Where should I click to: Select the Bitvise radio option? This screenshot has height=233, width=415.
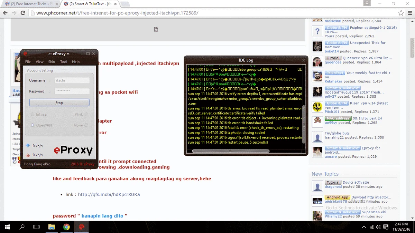[x=33, y=114]
